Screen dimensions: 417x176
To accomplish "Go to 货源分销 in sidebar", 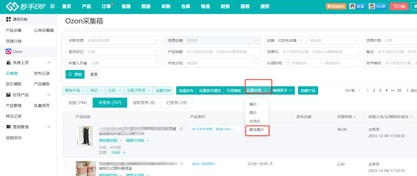I will pyautogui.click(x=14, y=41).
